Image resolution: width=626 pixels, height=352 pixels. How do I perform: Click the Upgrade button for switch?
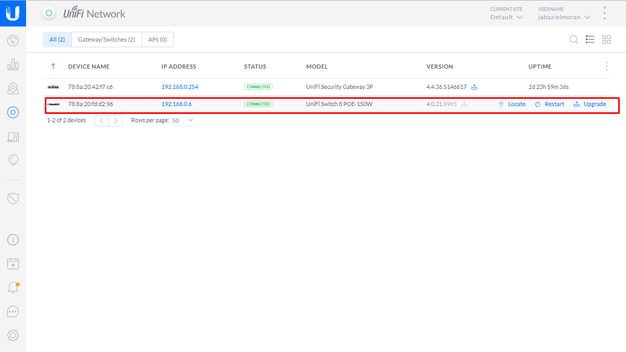[x=590, y=104]
